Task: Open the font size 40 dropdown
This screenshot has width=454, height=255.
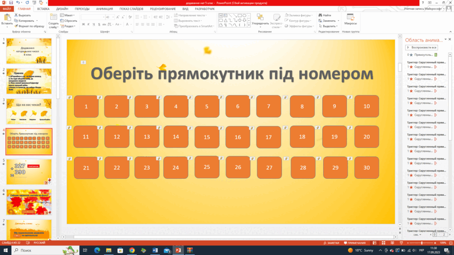Action: click(x=113, y=17)
